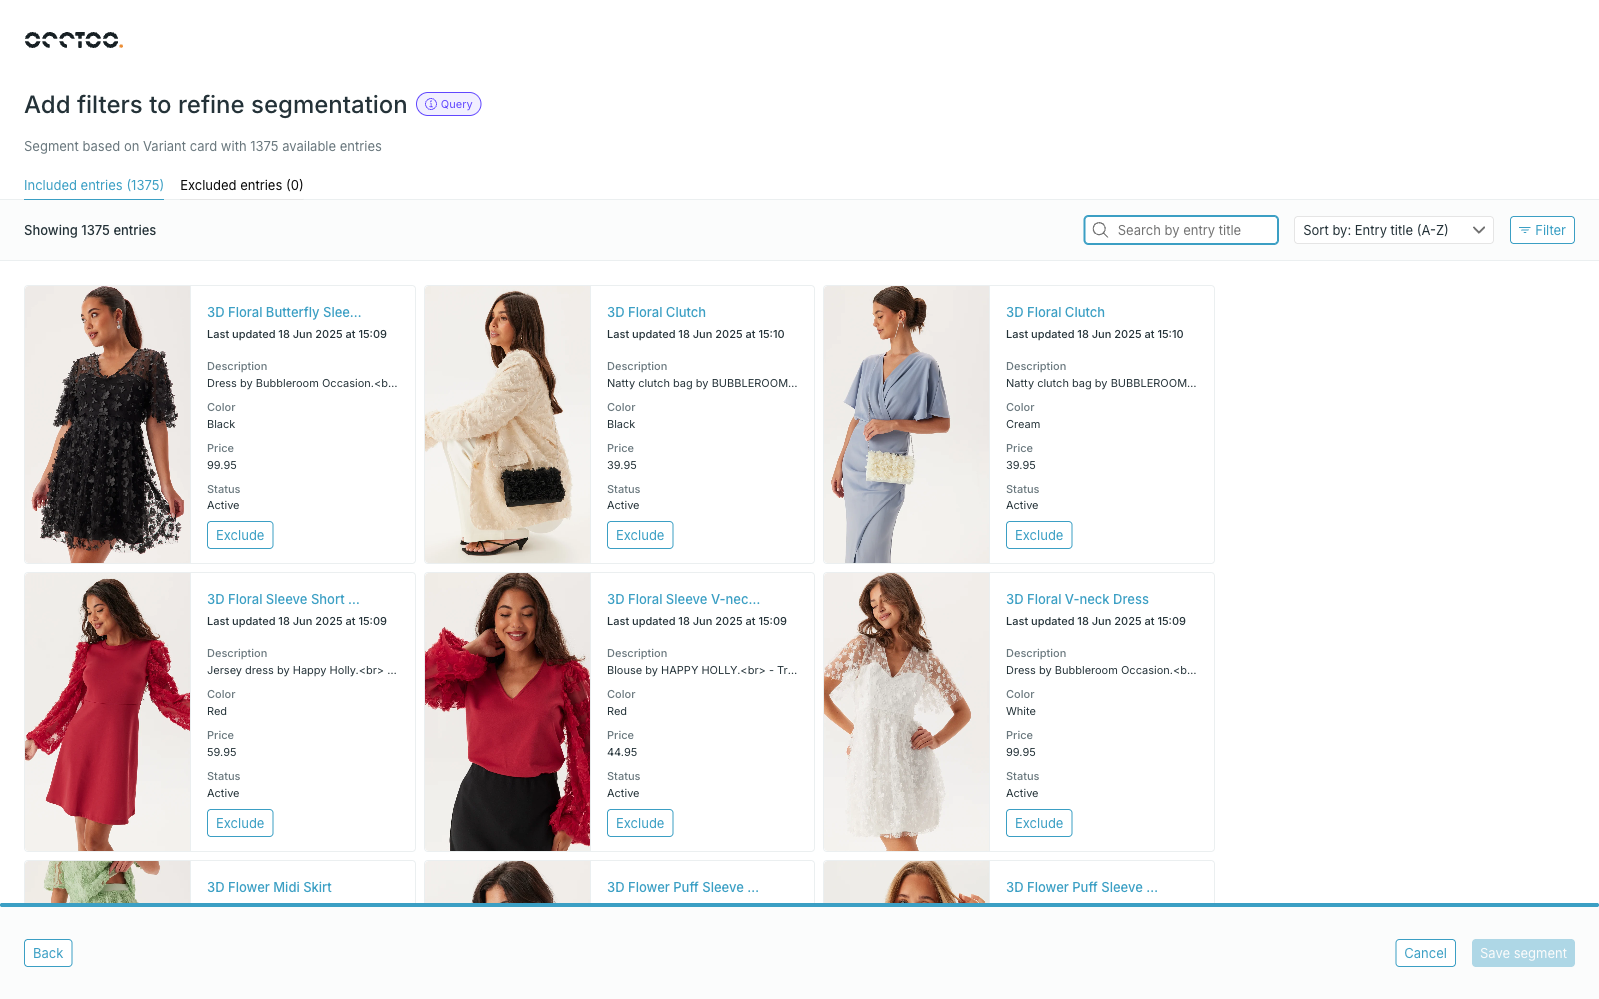Viewport: 1599px width, 999px height.
Task: Switch to Excluded entries tab
Action: point(242,185)
